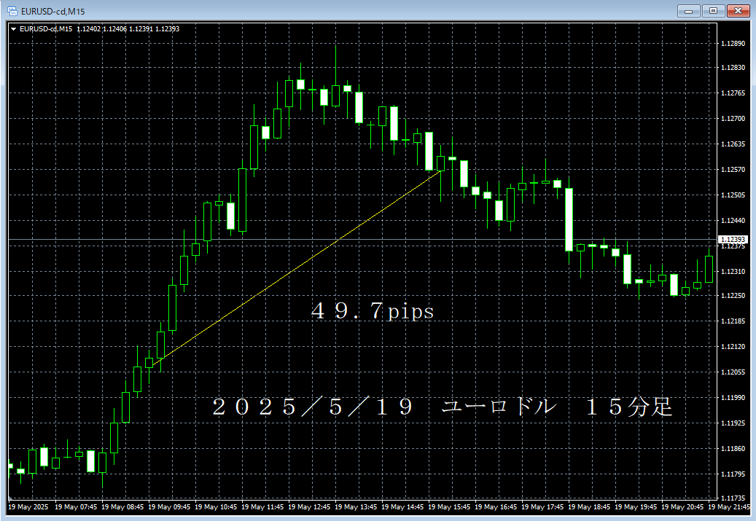Click the 1.11735 price scale value
This screenshot has height=521, width=756.
coord(733,498)
